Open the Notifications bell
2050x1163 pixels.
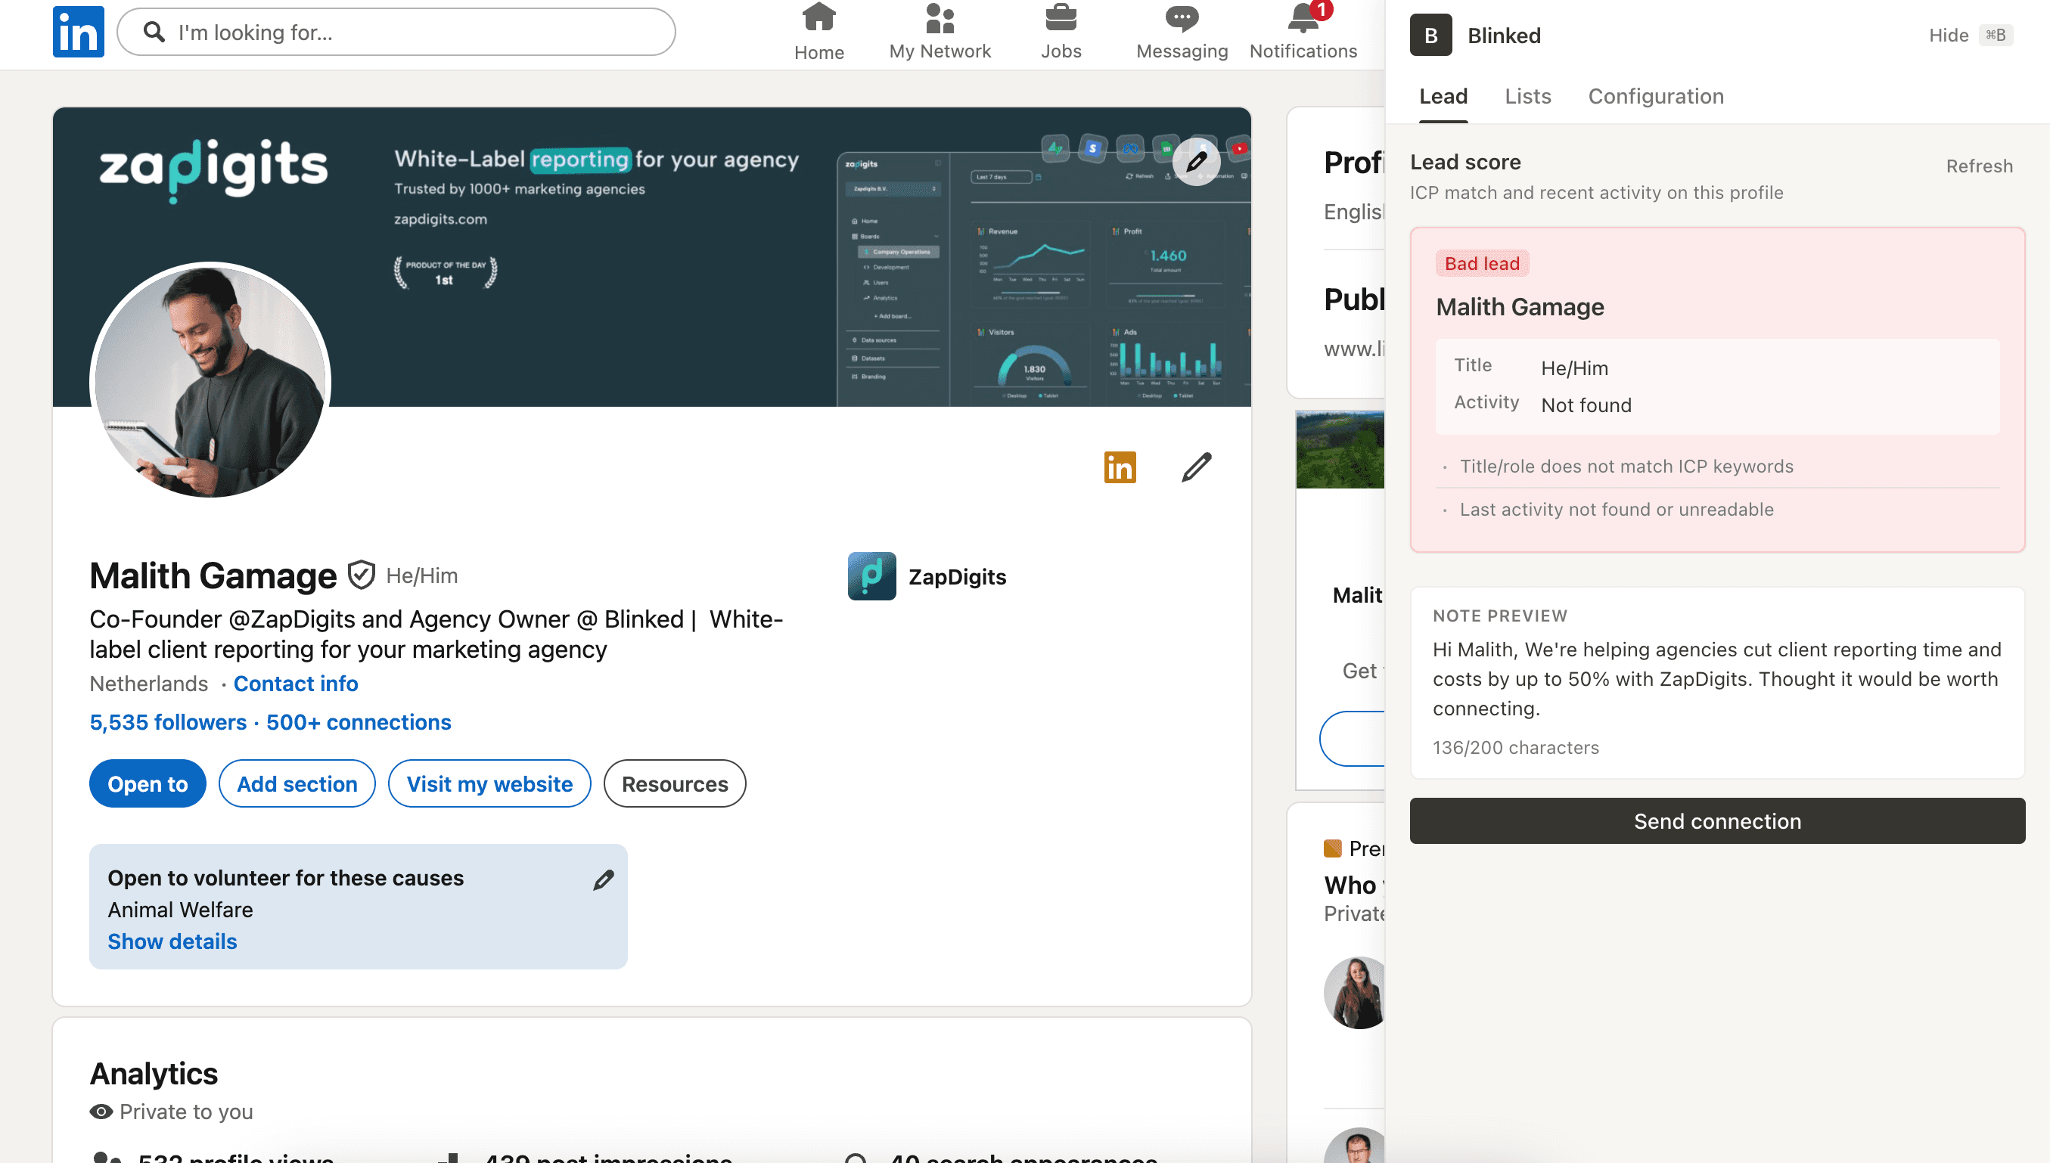(x=1303, y=17)
